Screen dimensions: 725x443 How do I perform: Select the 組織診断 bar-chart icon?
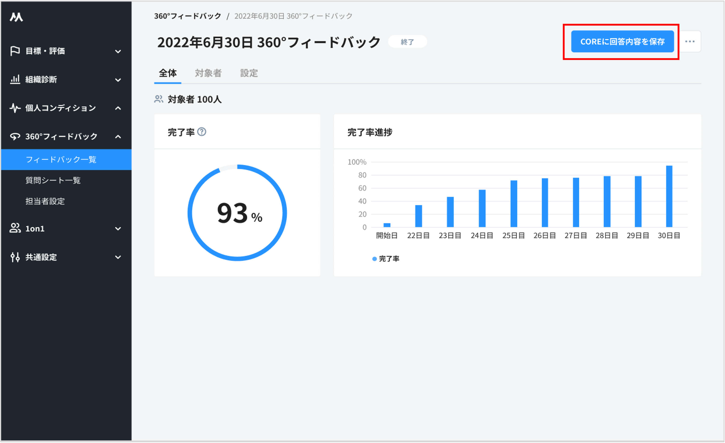tap(15, 79)
